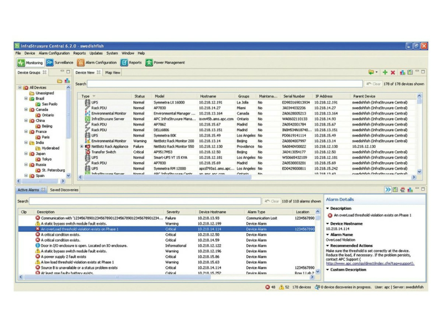Click the Active Alarms search field
The width and height of the screenshot is (442, 332).
[x=145, y=201]
